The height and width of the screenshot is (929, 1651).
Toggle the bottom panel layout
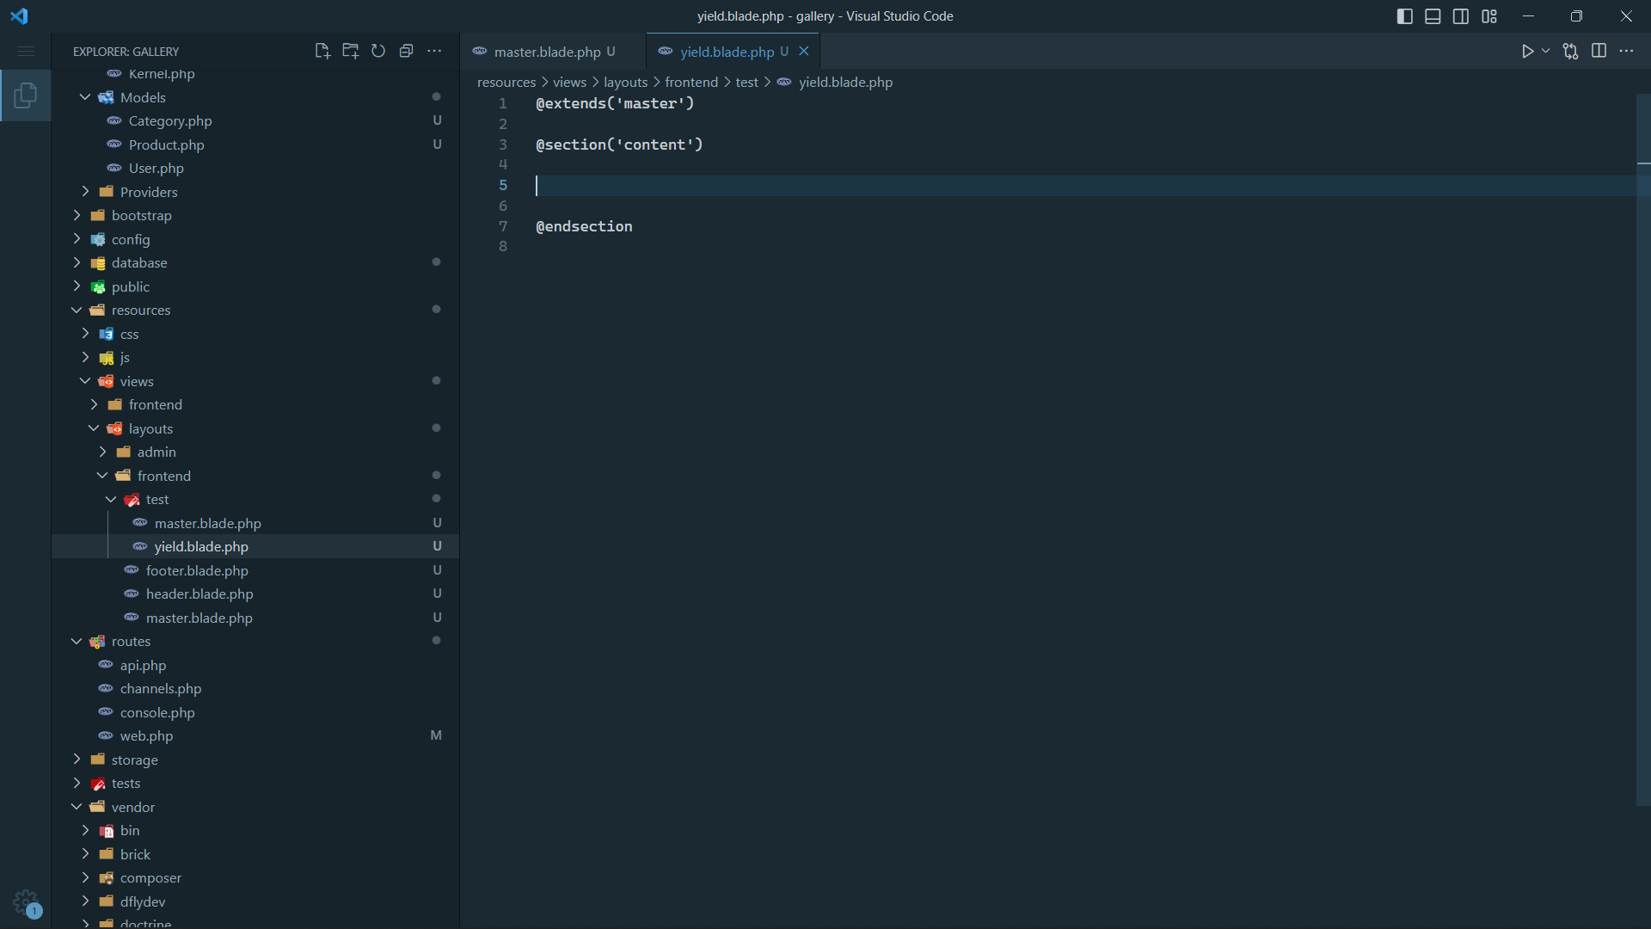pyautogui.click(x=1433, y=16)
